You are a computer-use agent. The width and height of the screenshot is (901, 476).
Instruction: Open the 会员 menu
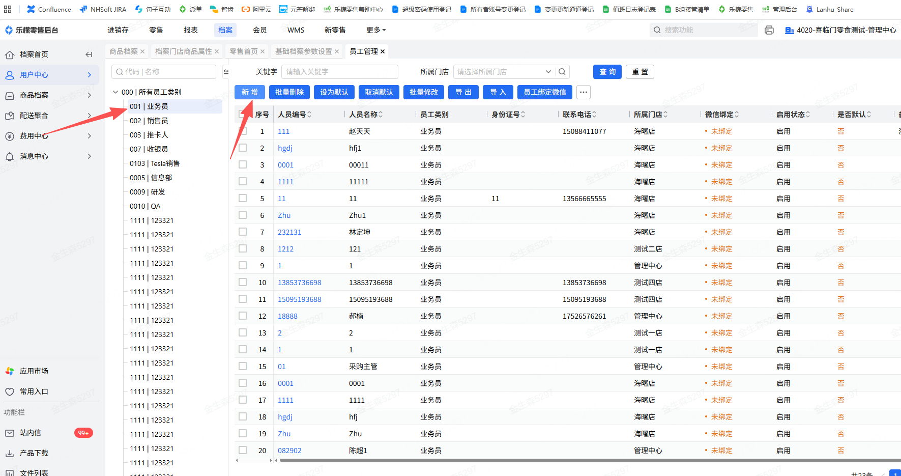[x=260, y=30]
